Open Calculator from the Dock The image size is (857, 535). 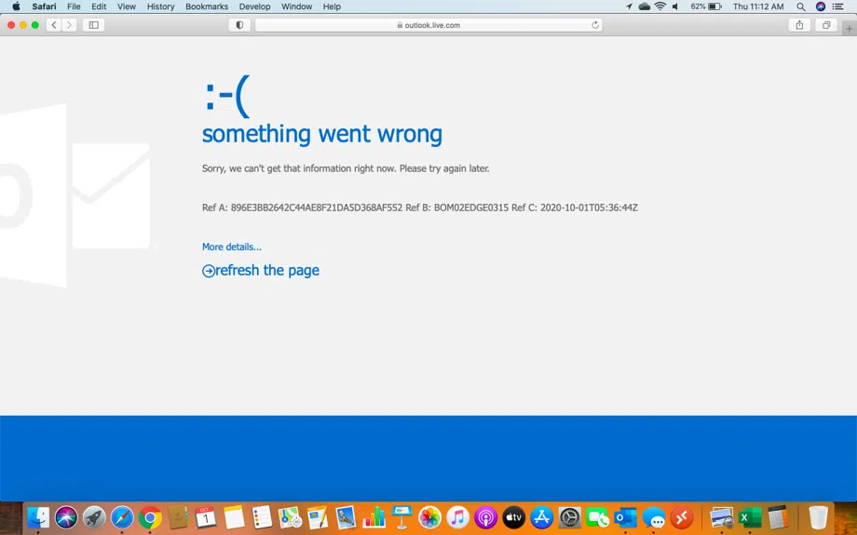(778, 517)
